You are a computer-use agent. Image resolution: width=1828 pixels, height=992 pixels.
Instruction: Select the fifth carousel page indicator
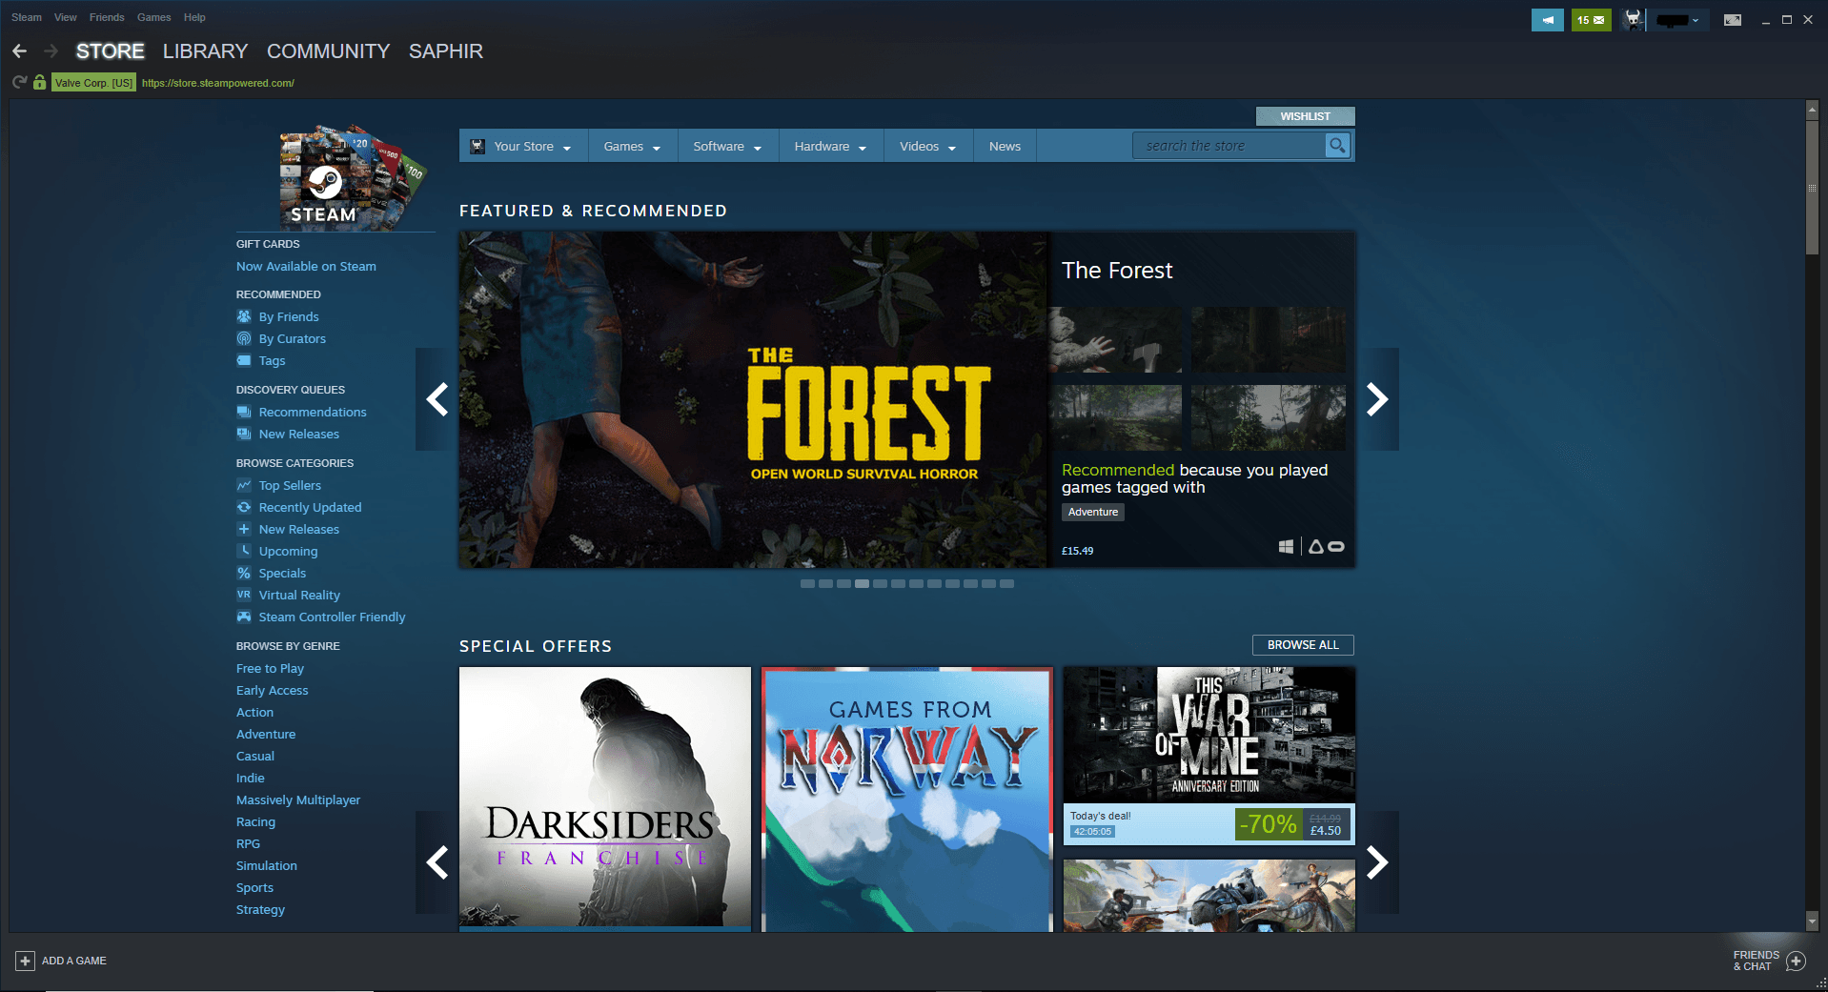tap(880, 584)
